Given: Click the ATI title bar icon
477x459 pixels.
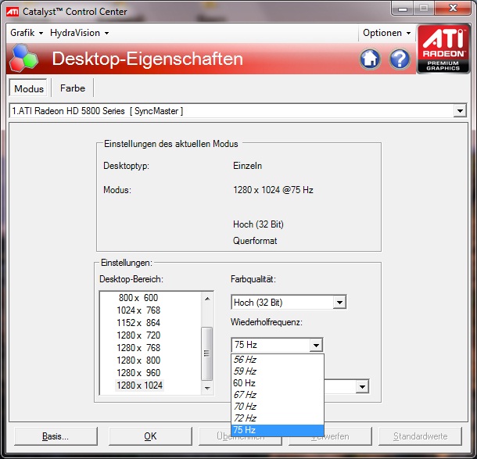Looking at the screenshot, I should click(x=13, y=12).
